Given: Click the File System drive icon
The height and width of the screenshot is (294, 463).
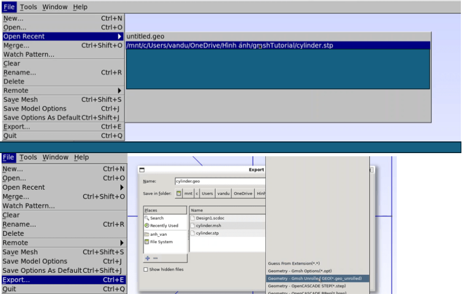Looking at the screenshot, I should point(147,242).
